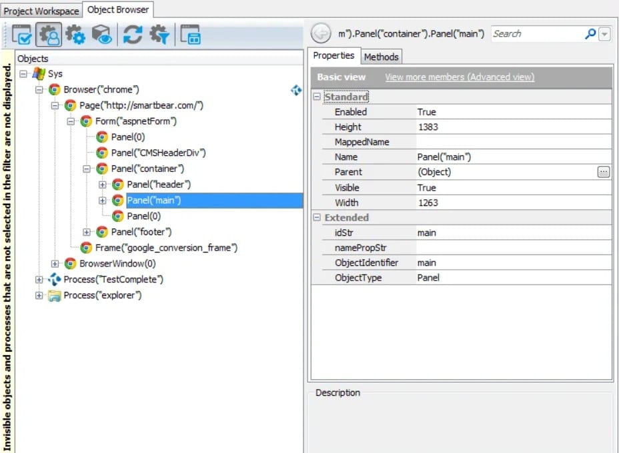This screenshot has height=453, width=619.
Task: Click the ObjectType value Panel
Action: pos(428,278)
